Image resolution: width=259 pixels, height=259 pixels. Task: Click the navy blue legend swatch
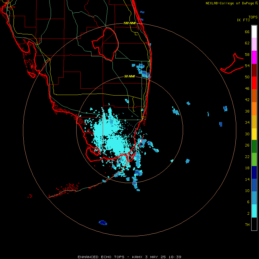click(254, 172)
